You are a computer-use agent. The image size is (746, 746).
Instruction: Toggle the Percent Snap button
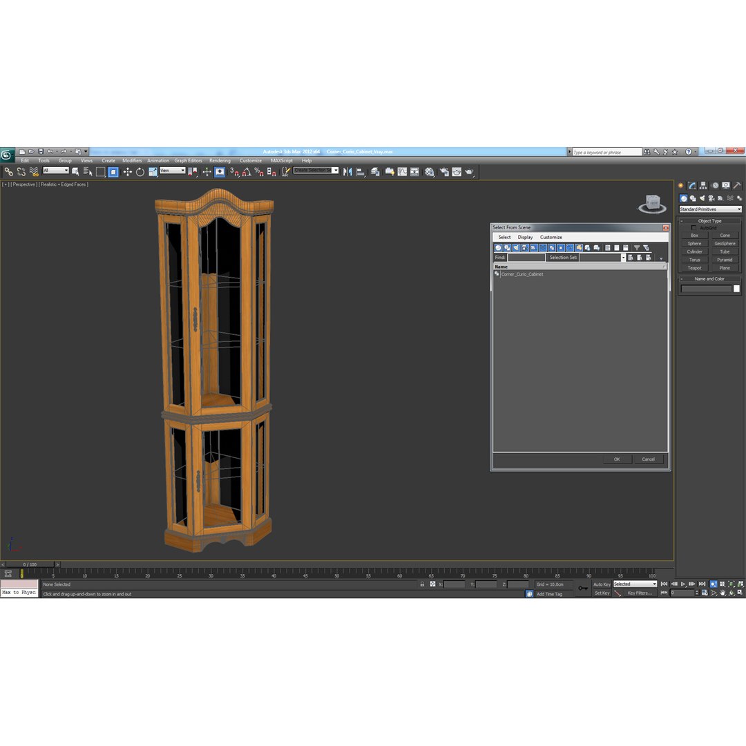click(259, 172)
